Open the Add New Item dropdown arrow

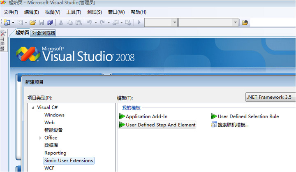click(26, 23)
